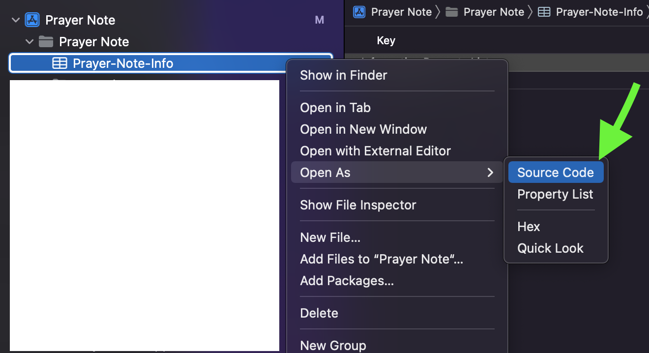649x353 pixels.
Task: Open file as Source Code
Action: pyautogui.click(x=556, y=173)
